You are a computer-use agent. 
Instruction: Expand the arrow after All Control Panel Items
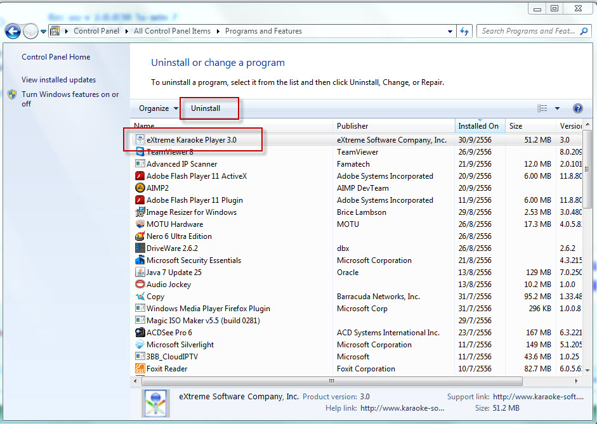click(x=218, y=31)
